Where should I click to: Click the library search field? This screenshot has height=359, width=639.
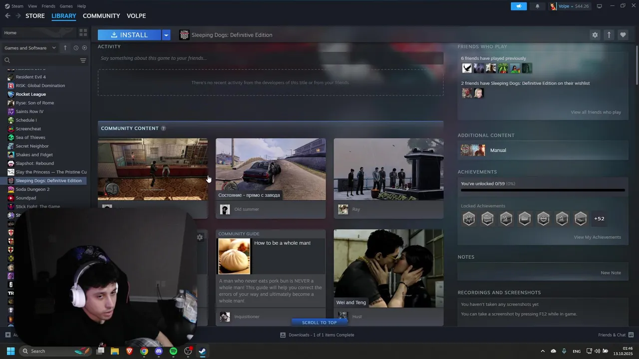pyautogui.click(x=41, y=60)
